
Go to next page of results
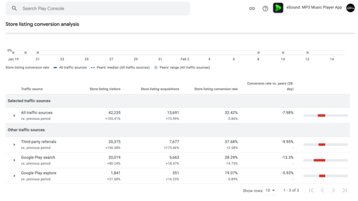333,190
